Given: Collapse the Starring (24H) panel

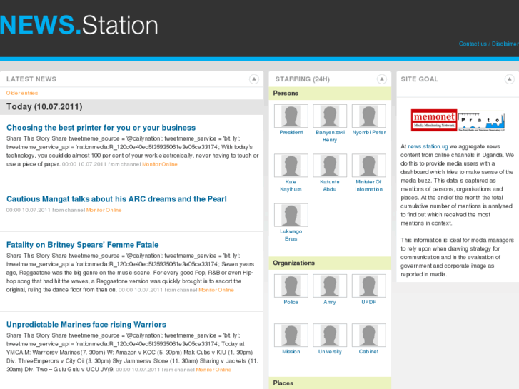Looking at the screenshot, I should [382, 79].
